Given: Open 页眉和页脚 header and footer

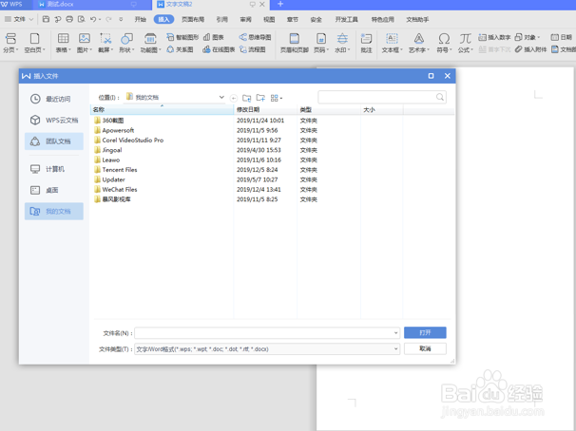Looking at the screenshot, I should click(295, 43).
